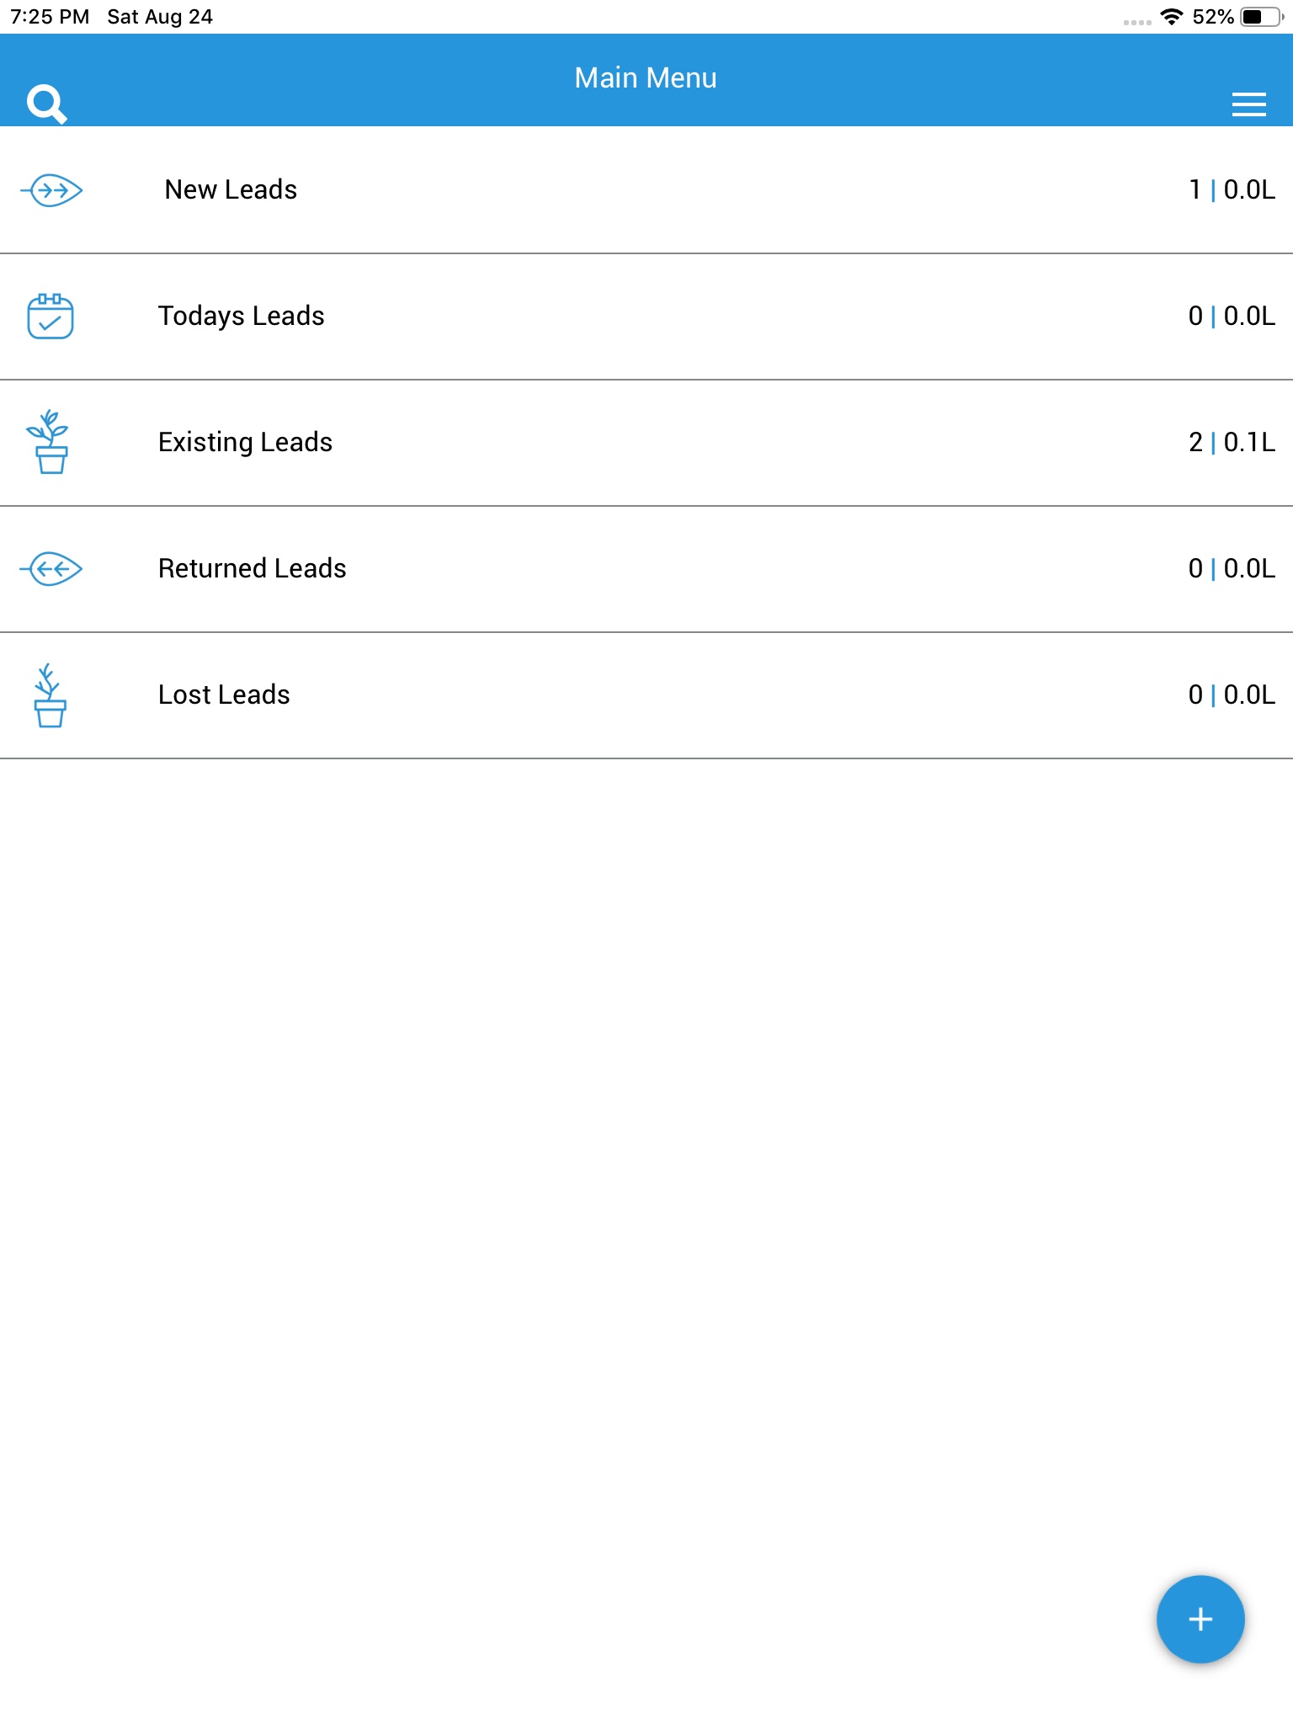Open the New Leads menu item
This screenshot has height=1724, width=1293.
point(231,190)
